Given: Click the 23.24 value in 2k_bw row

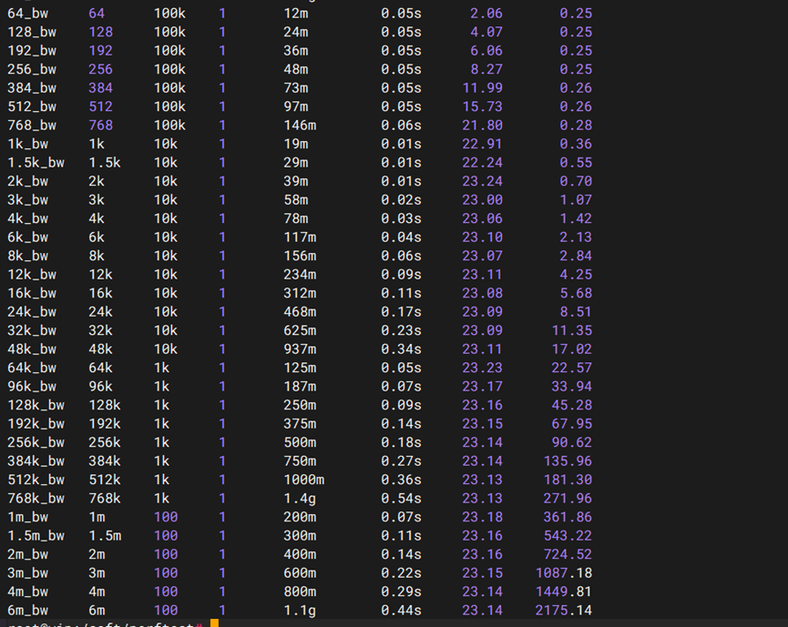Looking at the screenshot, I should click(482, 181).
